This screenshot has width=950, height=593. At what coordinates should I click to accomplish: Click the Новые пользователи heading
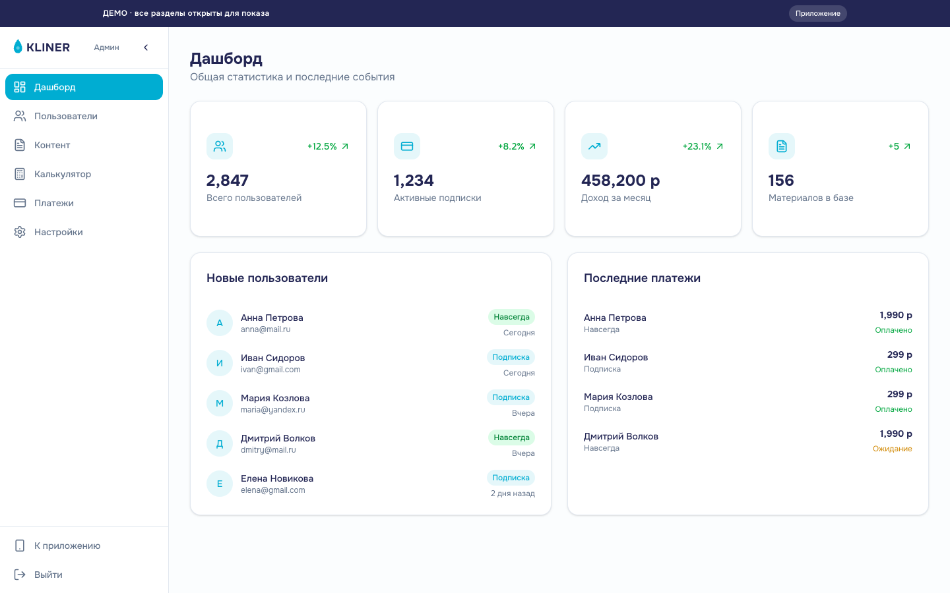click(x=267, y=278)
